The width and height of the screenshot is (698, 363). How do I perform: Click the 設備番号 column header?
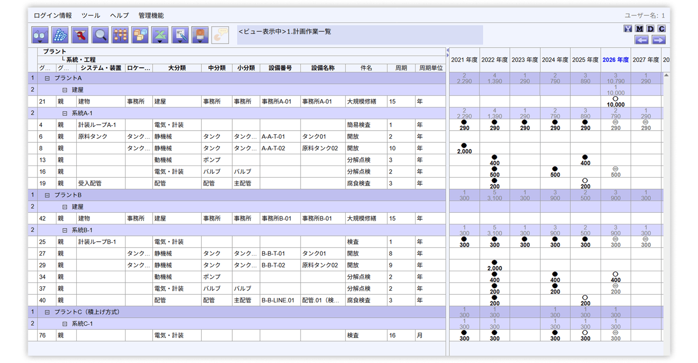280,68
